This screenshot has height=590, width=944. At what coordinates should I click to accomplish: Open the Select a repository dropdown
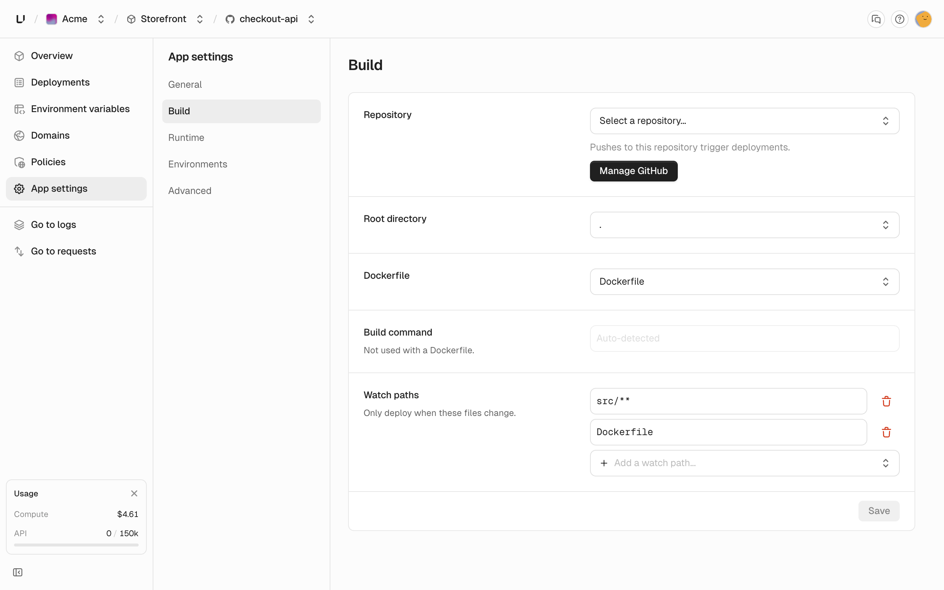click(744, 121)
